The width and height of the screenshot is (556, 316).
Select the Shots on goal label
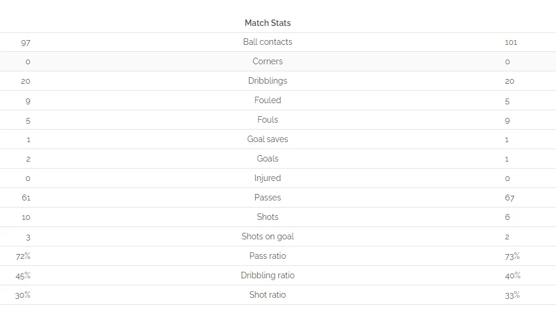268,236
